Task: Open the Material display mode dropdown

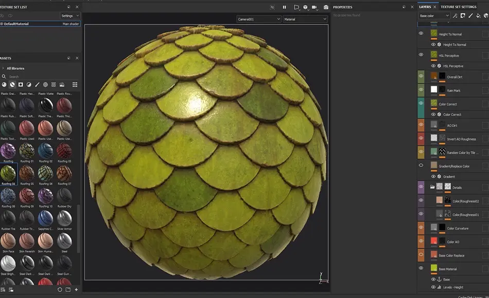Action: [305, 20]
